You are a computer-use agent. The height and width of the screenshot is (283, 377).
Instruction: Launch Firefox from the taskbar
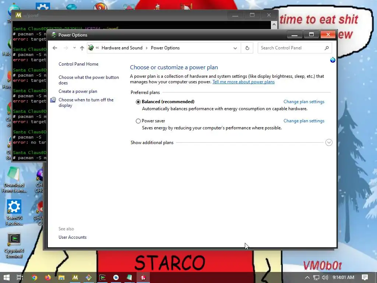click(x=48, y=277)
